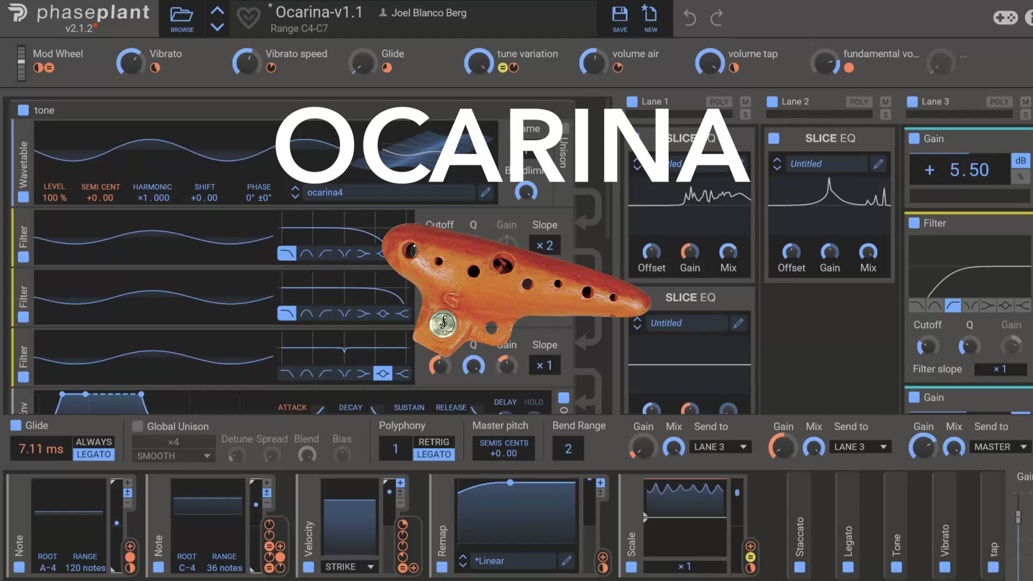The height and width of the screenshot is (581, 1033).
Task: Click Lane 1 POLY button
Action: pos(719,102)
